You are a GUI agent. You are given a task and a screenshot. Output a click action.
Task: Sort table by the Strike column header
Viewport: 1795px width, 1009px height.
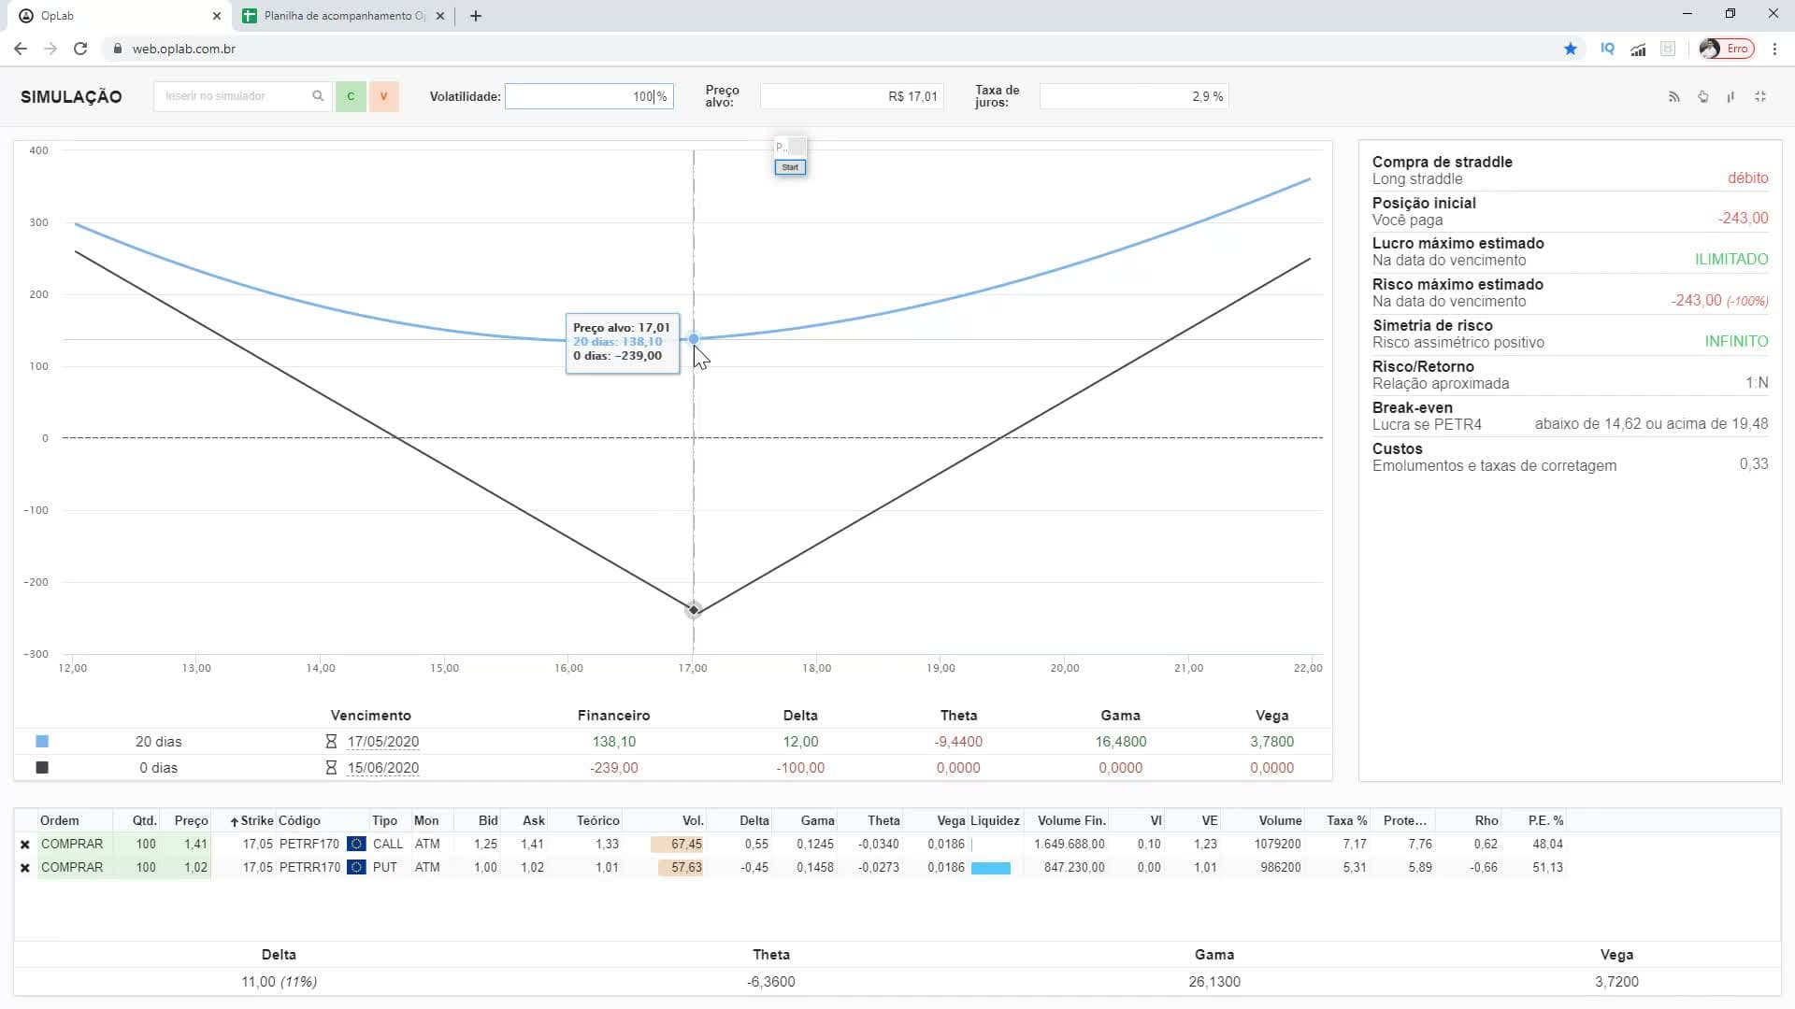tap(251, 821)
